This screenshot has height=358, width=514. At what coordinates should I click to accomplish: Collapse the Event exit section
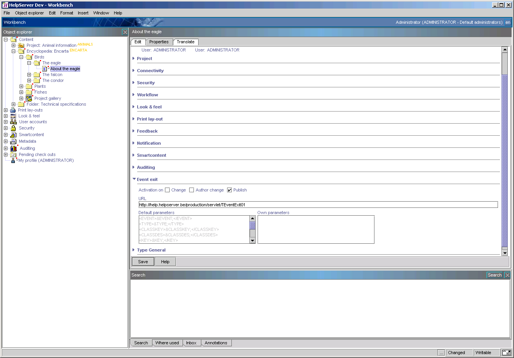134,179
